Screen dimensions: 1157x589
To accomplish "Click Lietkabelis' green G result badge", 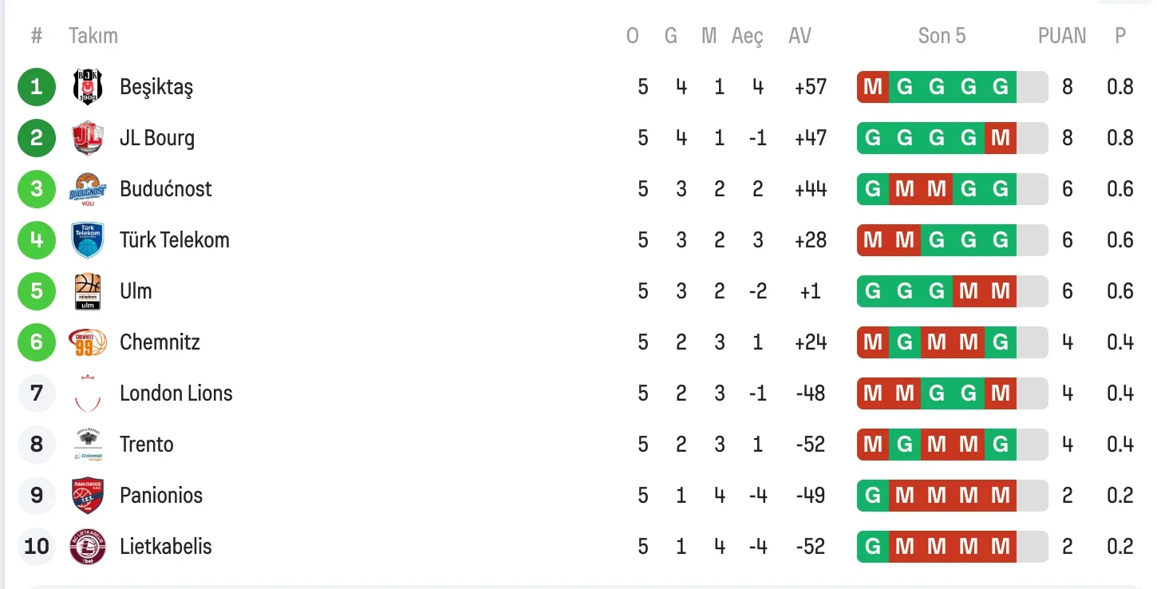I will (x=873, y=547).
